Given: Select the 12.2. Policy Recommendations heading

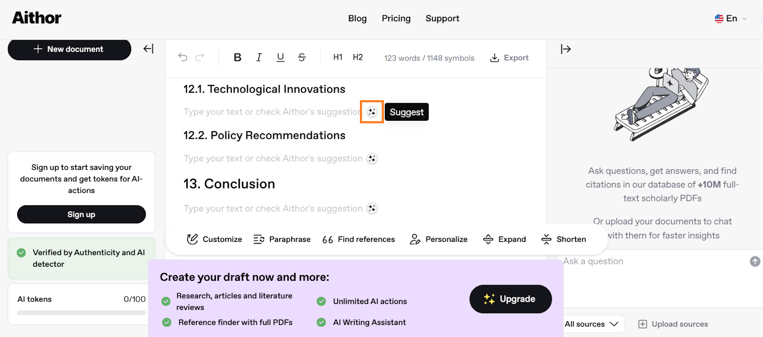Looking at the screenshot, I should 264,136.
